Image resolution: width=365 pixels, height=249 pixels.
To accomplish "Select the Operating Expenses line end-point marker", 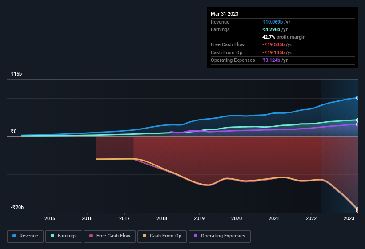I will point(357,124).
